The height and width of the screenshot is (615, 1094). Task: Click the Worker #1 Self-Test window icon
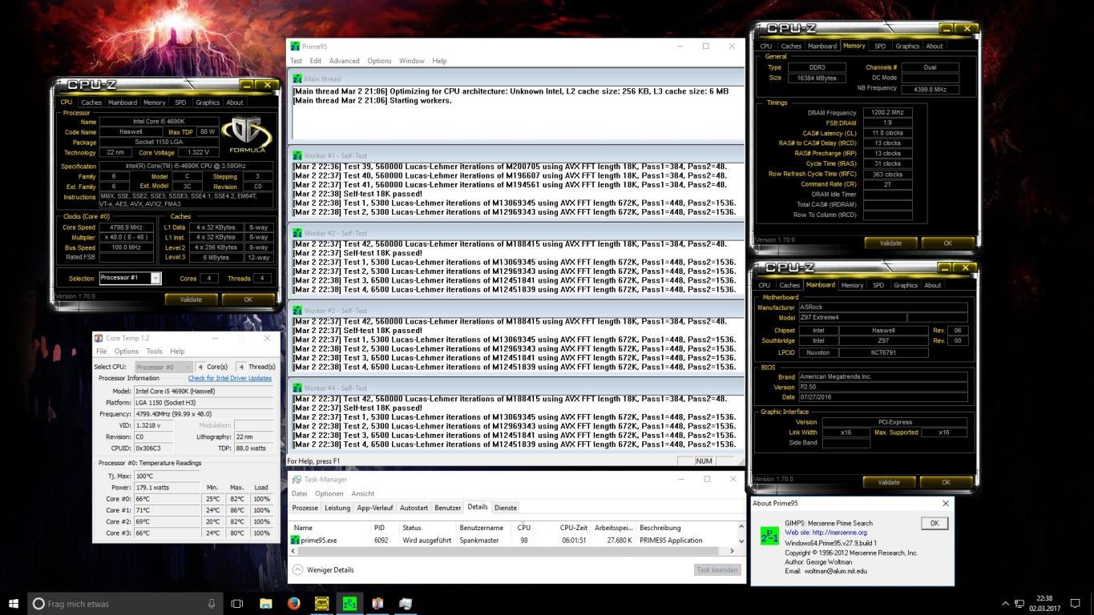[x=297, y=155]
